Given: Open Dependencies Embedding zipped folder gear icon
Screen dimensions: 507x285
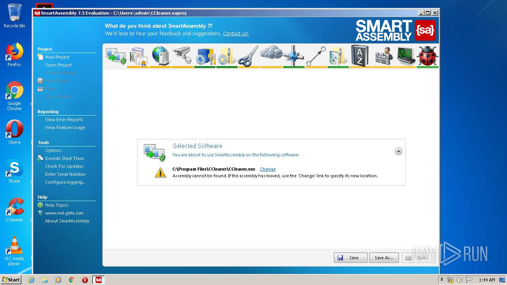Looking at the screenshot, I should pyautogui.click(x=227, y=56).
